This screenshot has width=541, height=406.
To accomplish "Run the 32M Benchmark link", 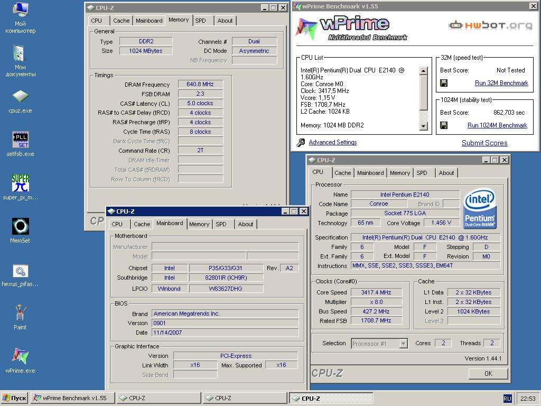I will pyautogui.click(x=501, y=83).
